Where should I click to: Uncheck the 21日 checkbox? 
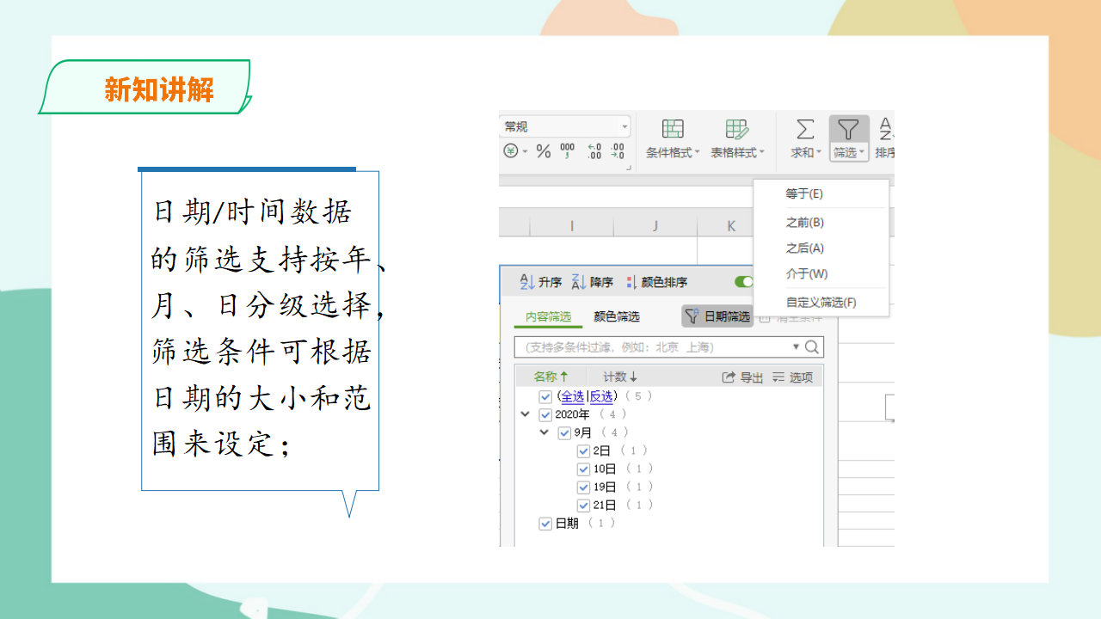(583, 505)
